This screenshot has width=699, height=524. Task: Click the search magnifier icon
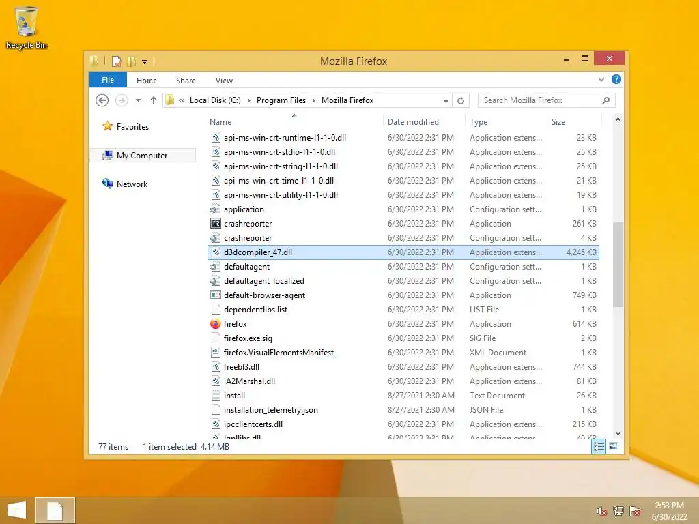606,100
